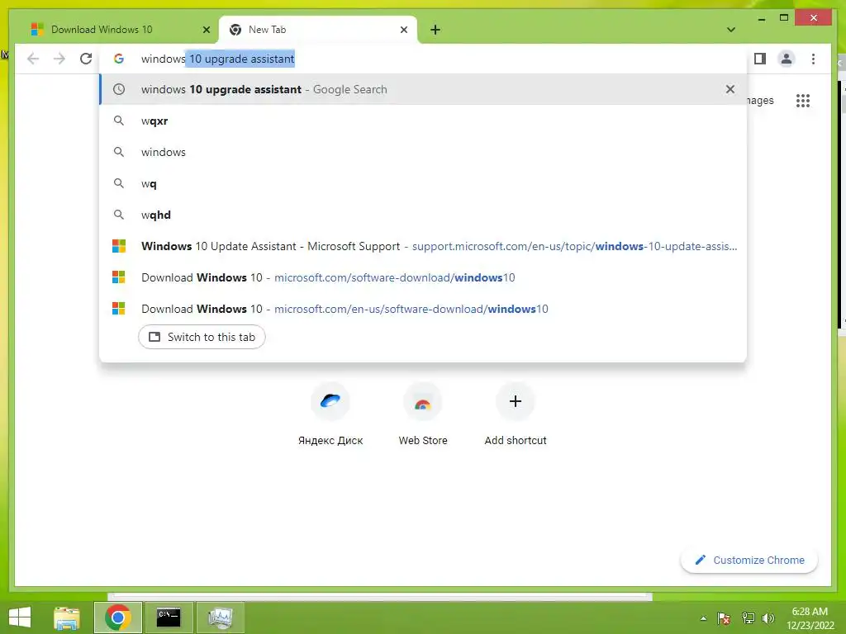Select windows 10 upgrade assistant suggestion
The width and height of the screenshot is (846, 634).
click(x=424, y=89)
